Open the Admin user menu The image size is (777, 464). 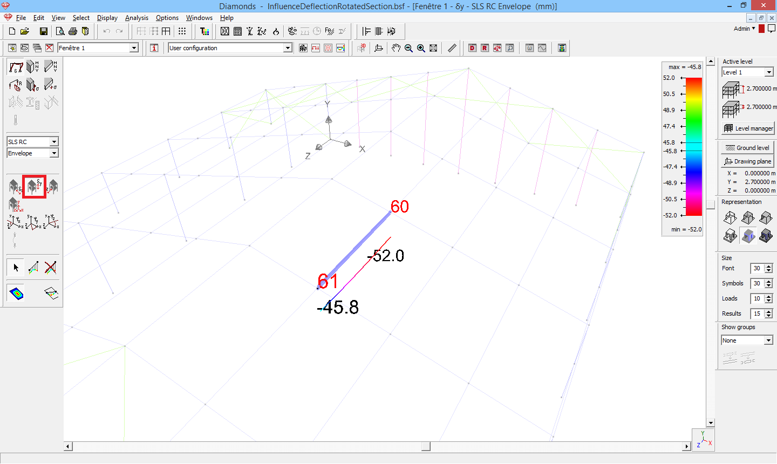(745, 29)
